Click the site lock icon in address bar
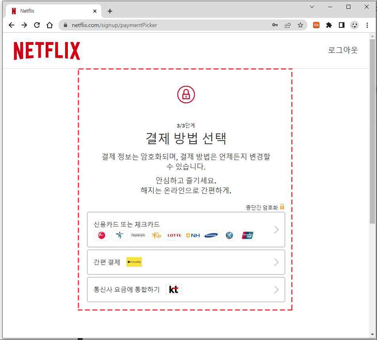This screenshot has height=340, width=377. click(65, 25)
